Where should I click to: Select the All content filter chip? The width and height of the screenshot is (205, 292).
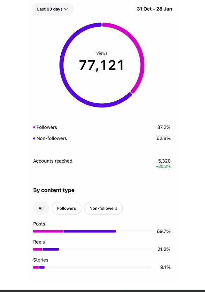[x=41, y=208]
